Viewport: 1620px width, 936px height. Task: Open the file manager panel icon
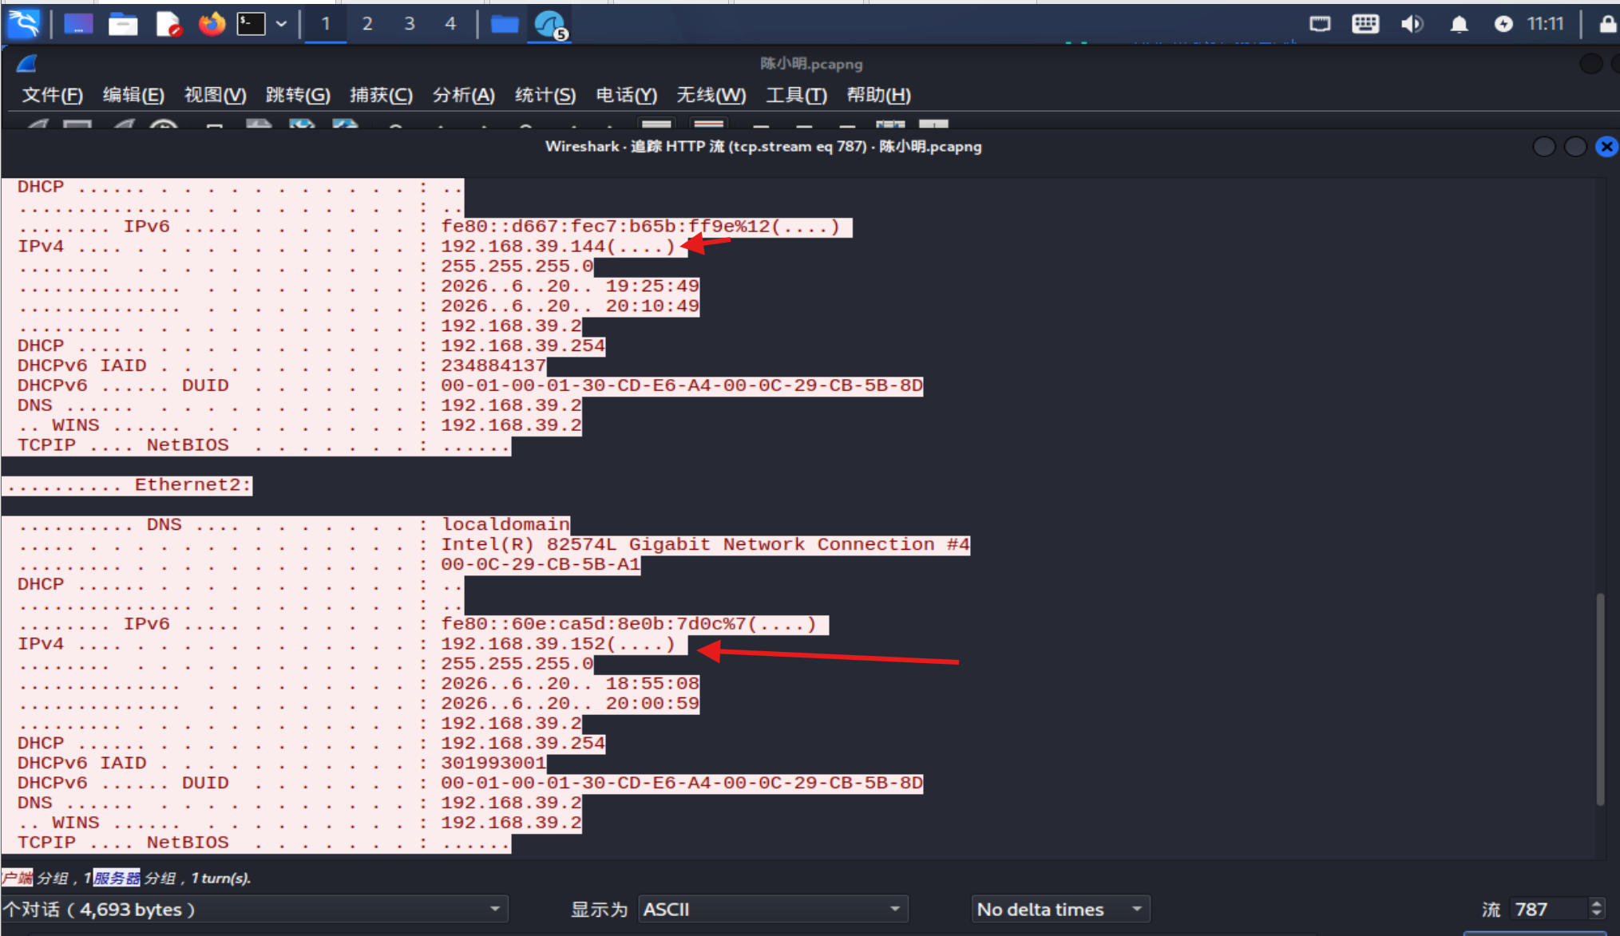123,24
